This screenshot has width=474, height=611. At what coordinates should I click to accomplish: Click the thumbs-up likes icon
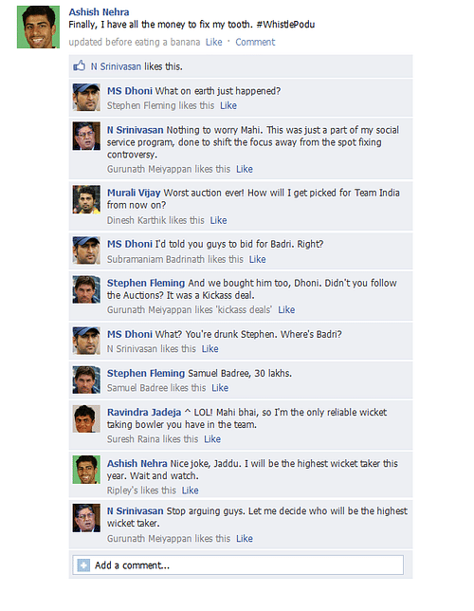coord(80,65)
